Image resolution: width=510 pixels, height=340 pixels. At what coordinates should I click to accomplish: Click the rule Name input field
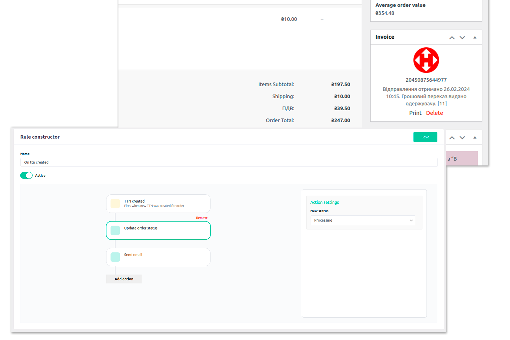point(229,162)
